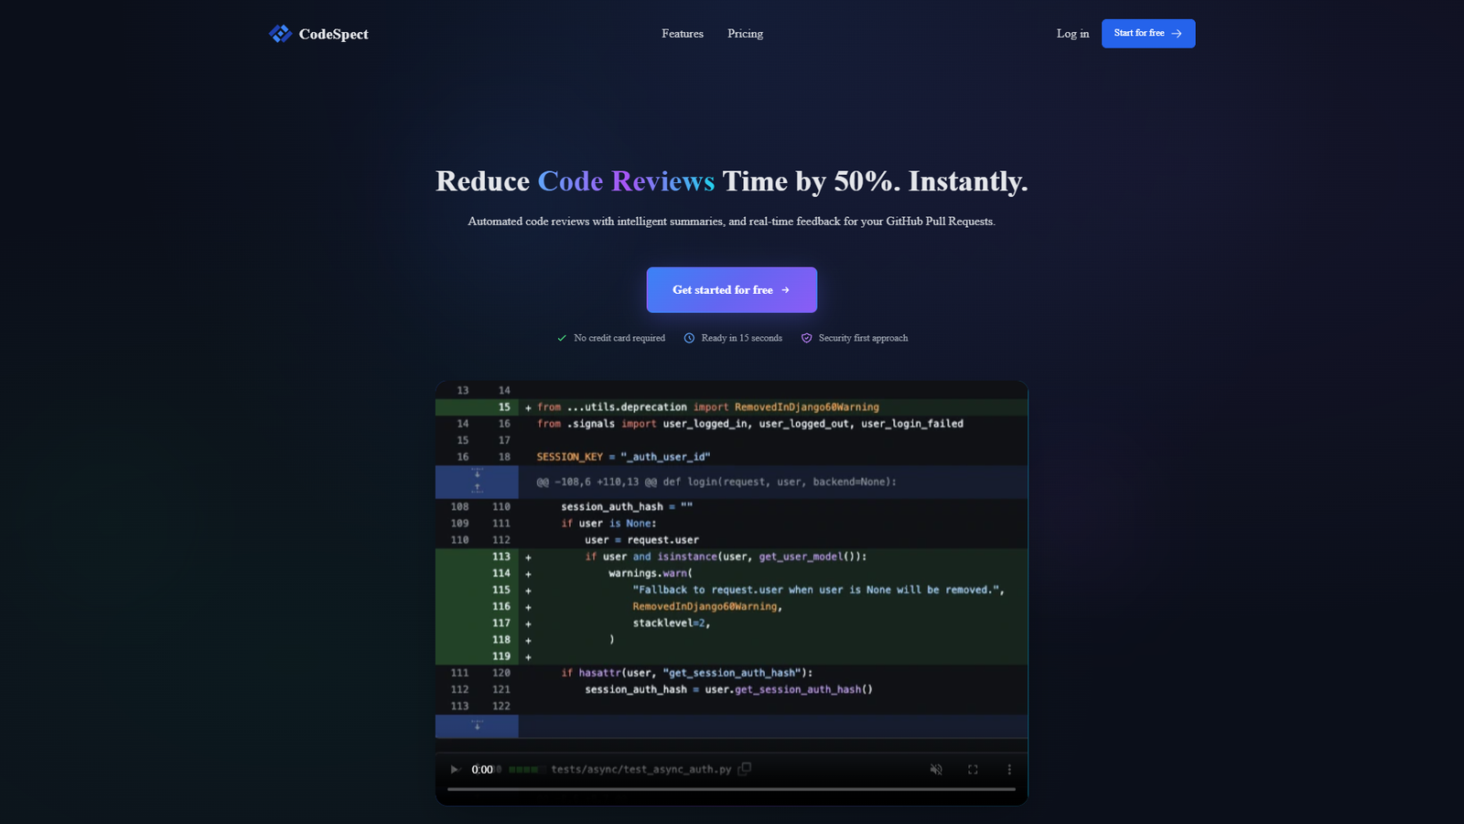1464x824 pixels.
Task: Click the added line 115 fallback warning string
Action: click(819, 590)
